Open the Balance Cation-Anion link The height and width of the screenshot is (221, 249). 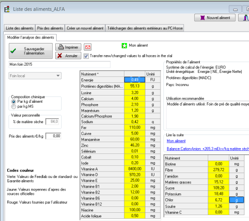(x=208, y=149)
